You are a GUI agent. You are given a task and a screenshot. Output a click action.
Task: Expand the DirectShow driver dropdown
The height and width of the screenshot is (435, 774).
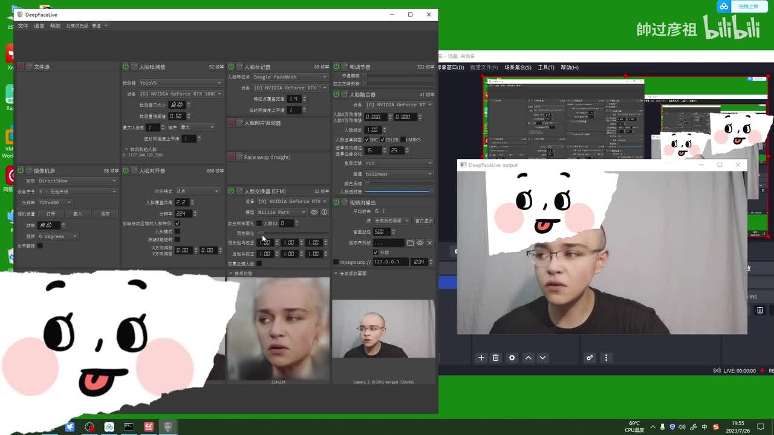click(76, 181)
